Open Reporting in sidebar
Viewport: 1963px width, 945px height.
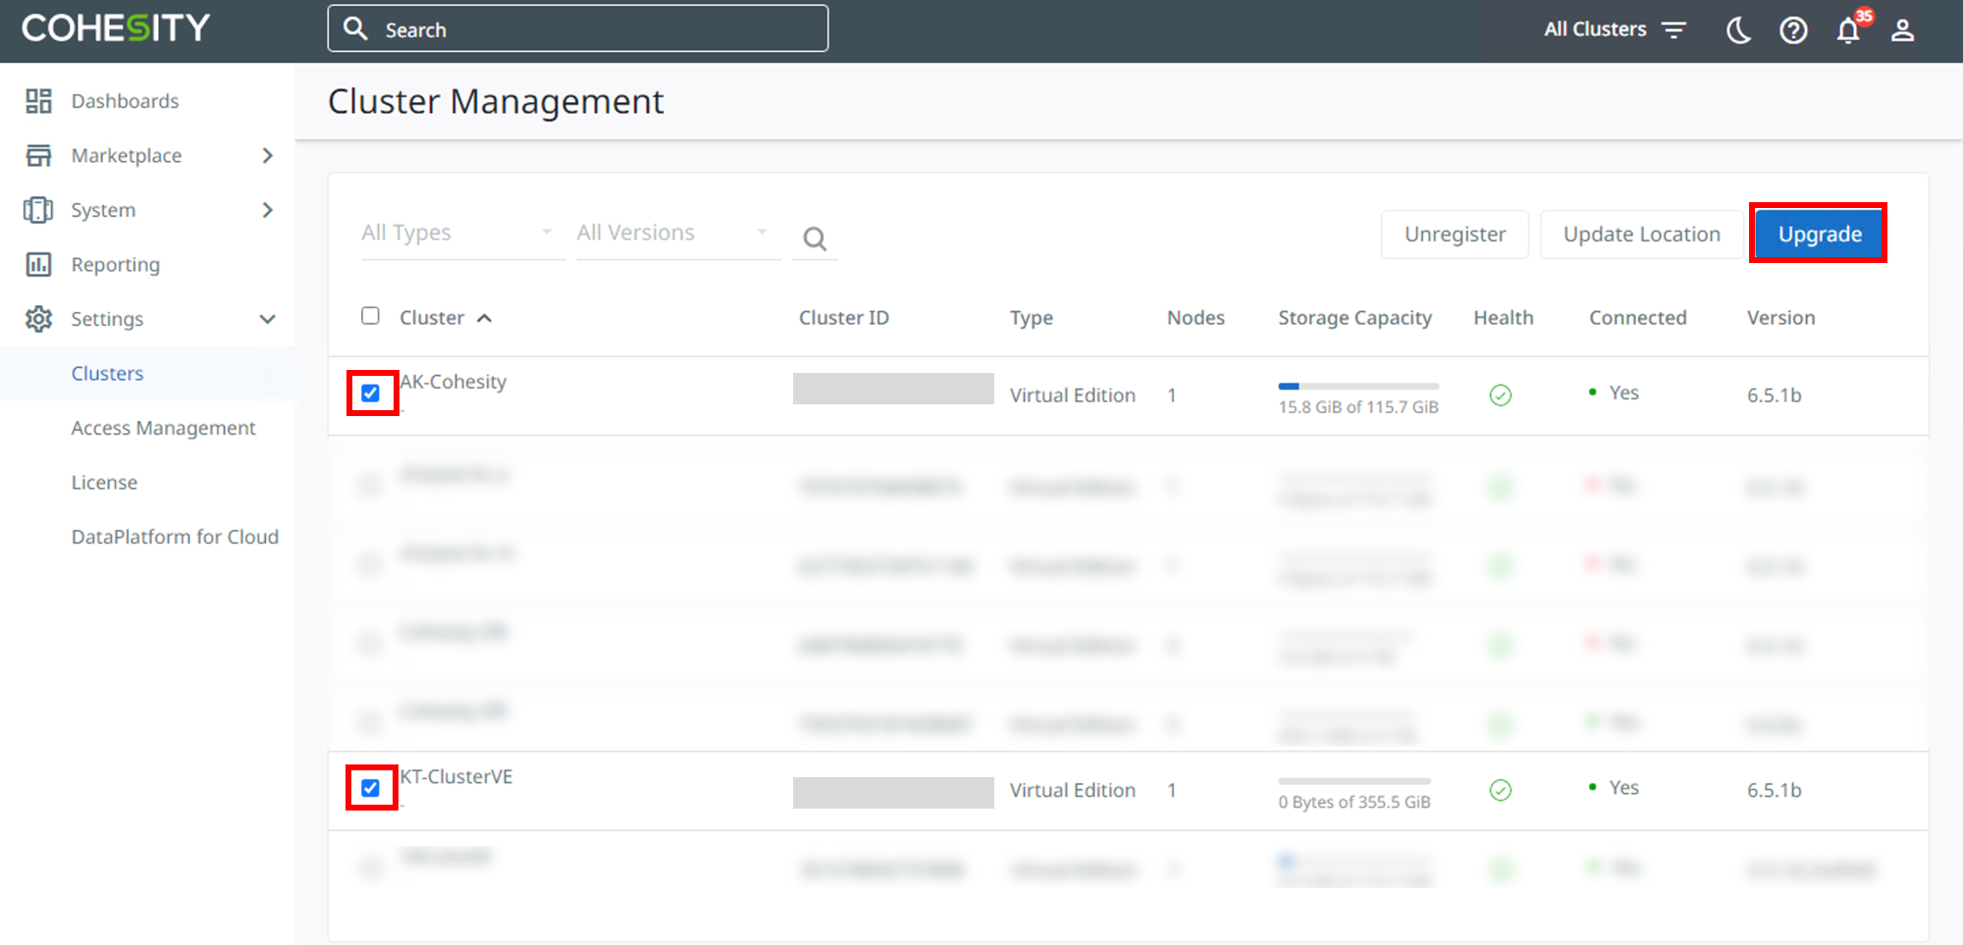click(115, 265)
